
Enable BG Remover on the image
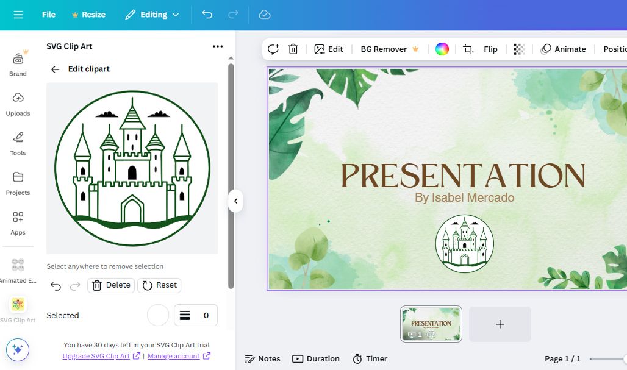coord(383,49)
